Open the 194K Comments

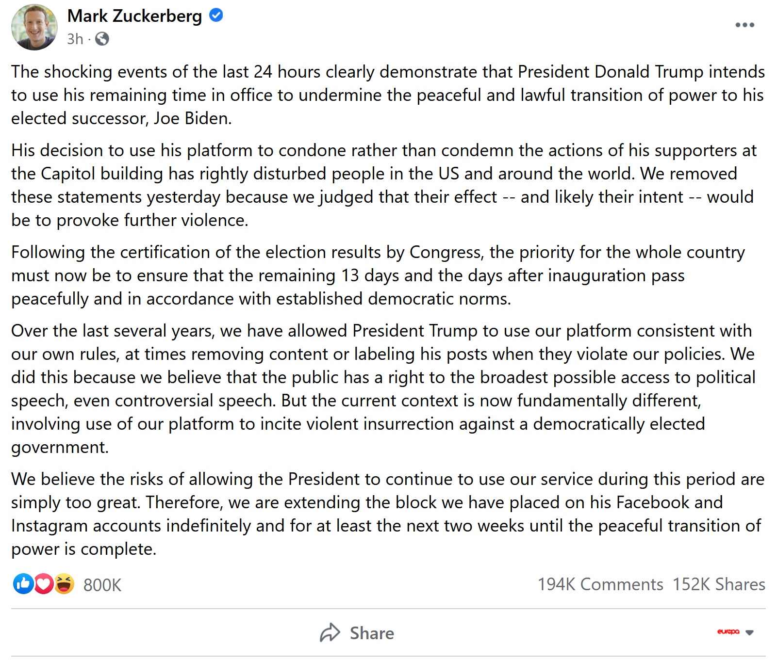tap(600, 584)
